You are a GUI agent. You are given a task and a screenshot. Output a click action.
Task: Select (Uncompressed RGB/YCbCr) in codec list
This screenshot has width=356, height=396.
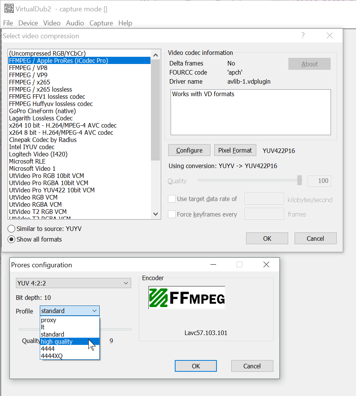point(79,53)
